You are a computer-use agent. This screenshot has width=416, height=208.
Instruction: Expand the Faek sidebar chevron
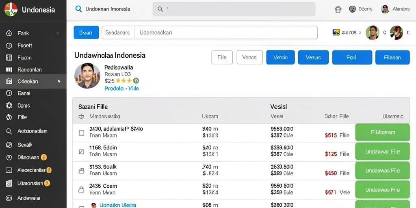click(x=58, y=33)
